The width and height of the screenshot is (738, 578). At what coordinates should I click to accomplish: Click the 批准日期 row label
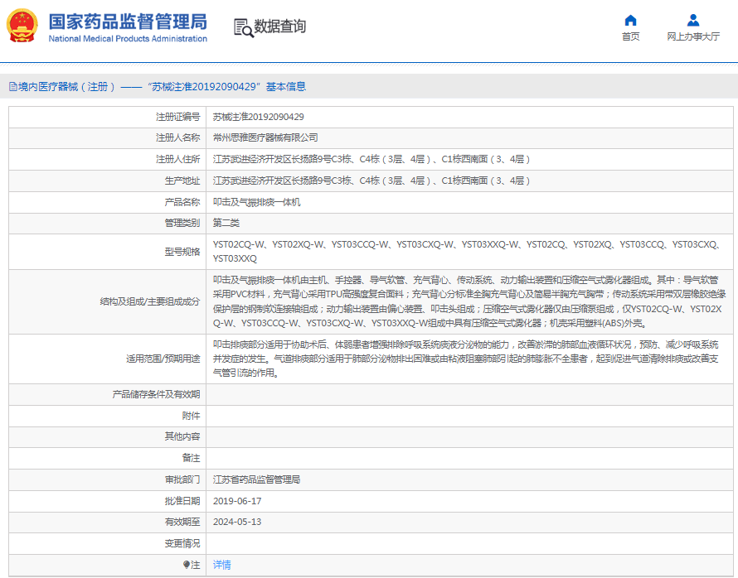182,501
